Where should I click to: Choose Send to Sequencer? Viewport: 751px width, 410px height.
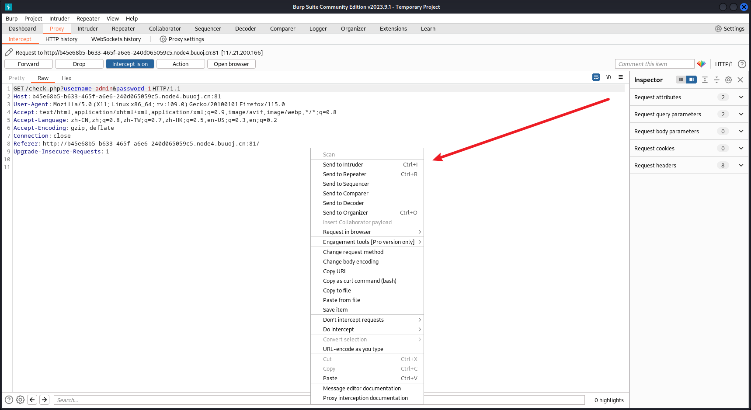tap(367, 184)
